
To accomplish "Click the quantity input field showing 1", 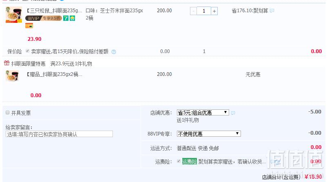I will point(204,11).
